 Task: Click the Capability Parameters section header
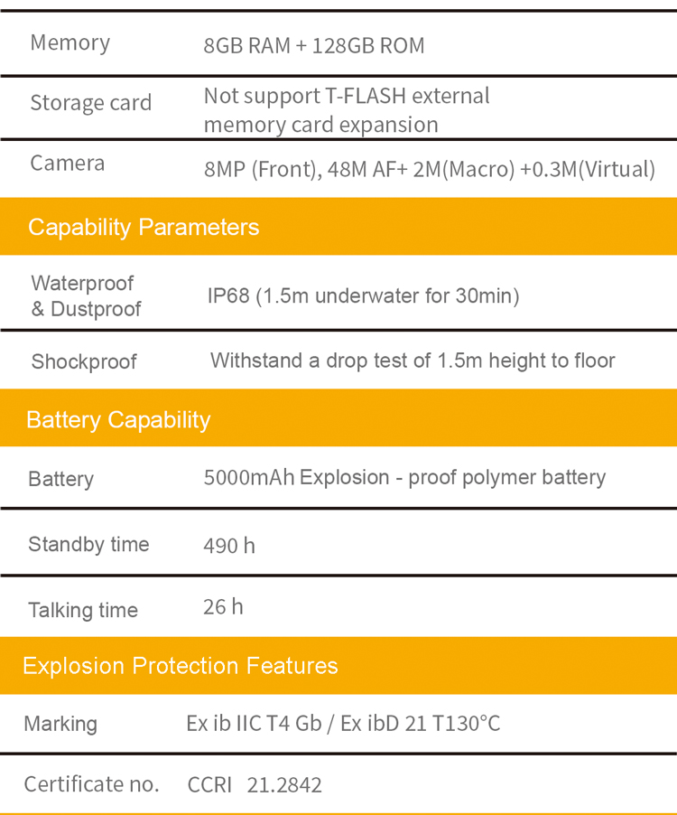(144, 227)
